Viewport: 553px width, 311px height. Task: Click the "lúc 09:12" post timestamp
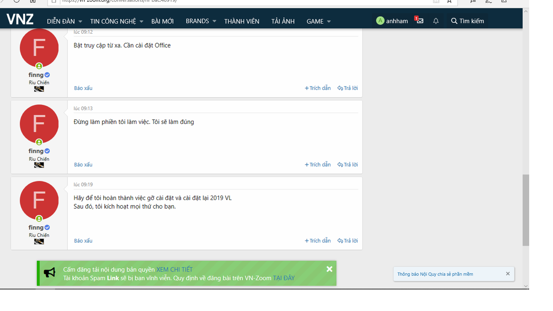tap(83, 32)
